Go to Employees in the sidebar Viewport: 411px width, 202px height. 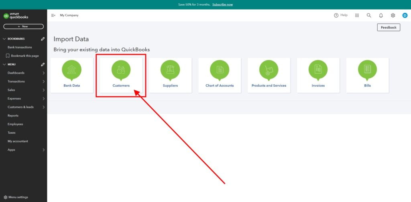15,124
